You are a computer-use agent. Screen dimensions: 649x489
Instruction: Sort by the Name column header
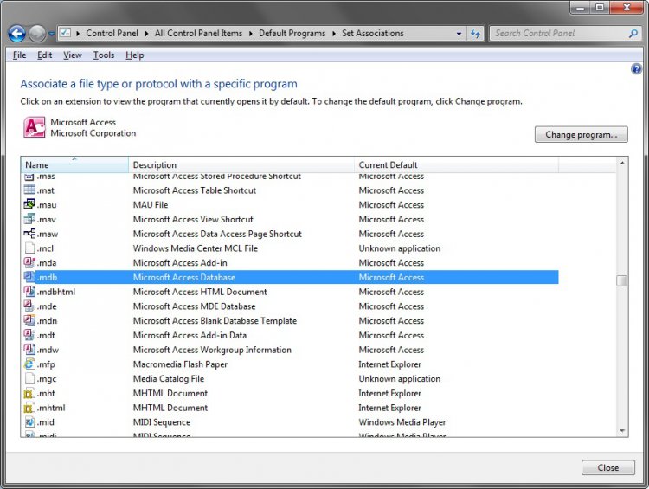coord(74,164)
